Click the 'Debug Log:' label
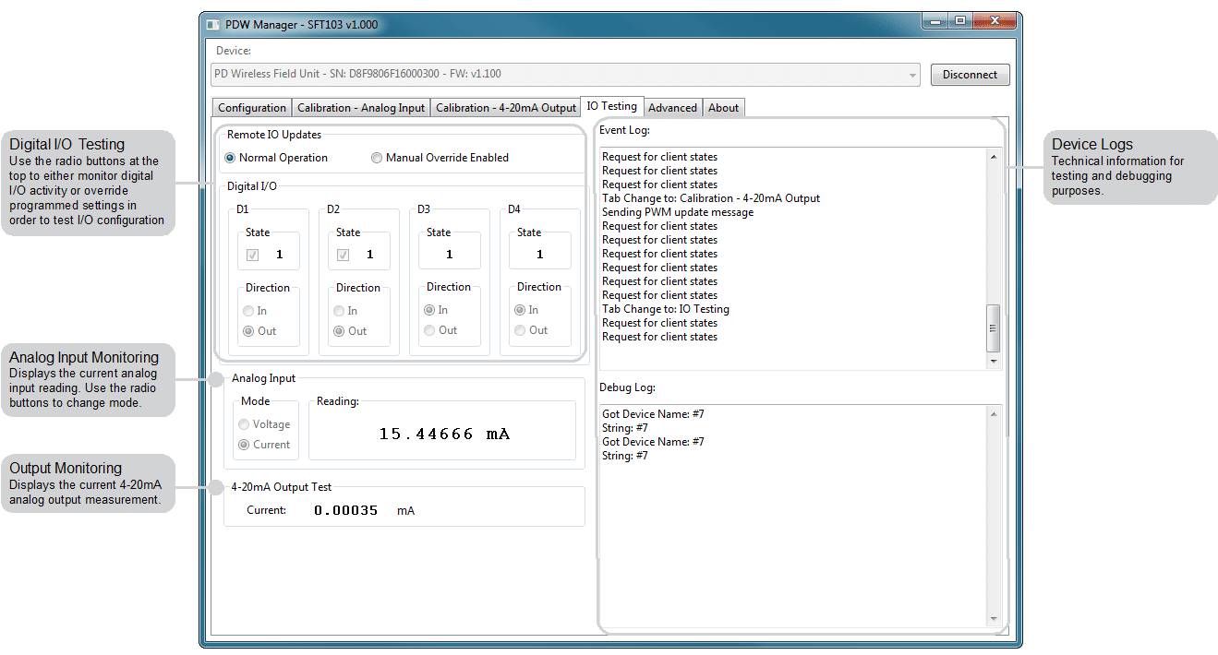The image size is (1218, 655). (627, 387)
